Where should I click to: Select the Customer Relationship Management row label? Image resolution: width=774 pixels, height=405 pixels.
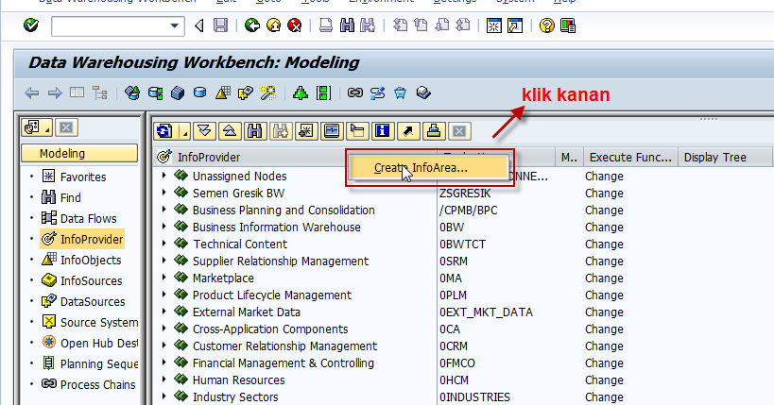pos(284,346)
